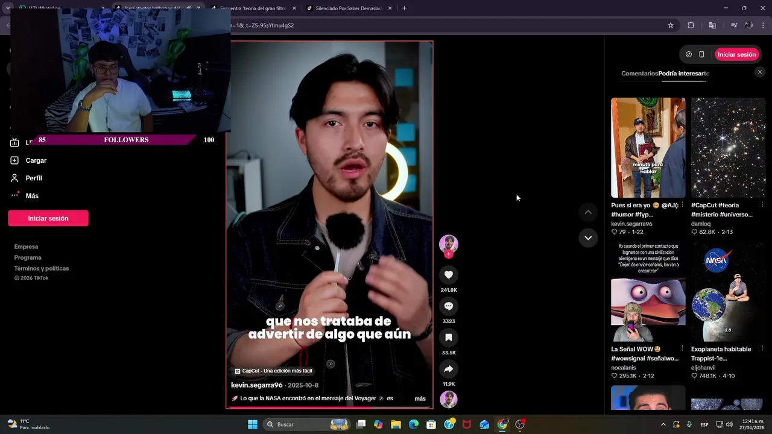The image size is (772, 434).
Task: Open eljohanvii profile name
Action: pyautogui.click(x=703, y=368)
